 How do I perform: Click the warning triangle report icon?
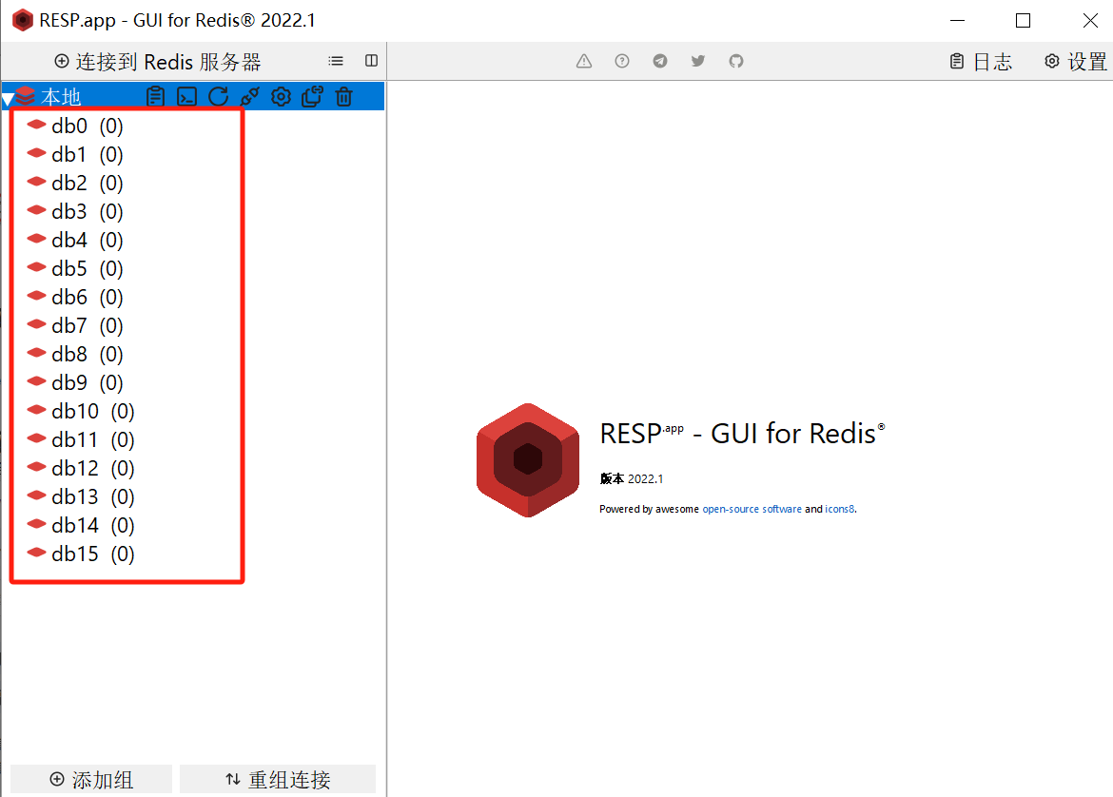(584, 61)
